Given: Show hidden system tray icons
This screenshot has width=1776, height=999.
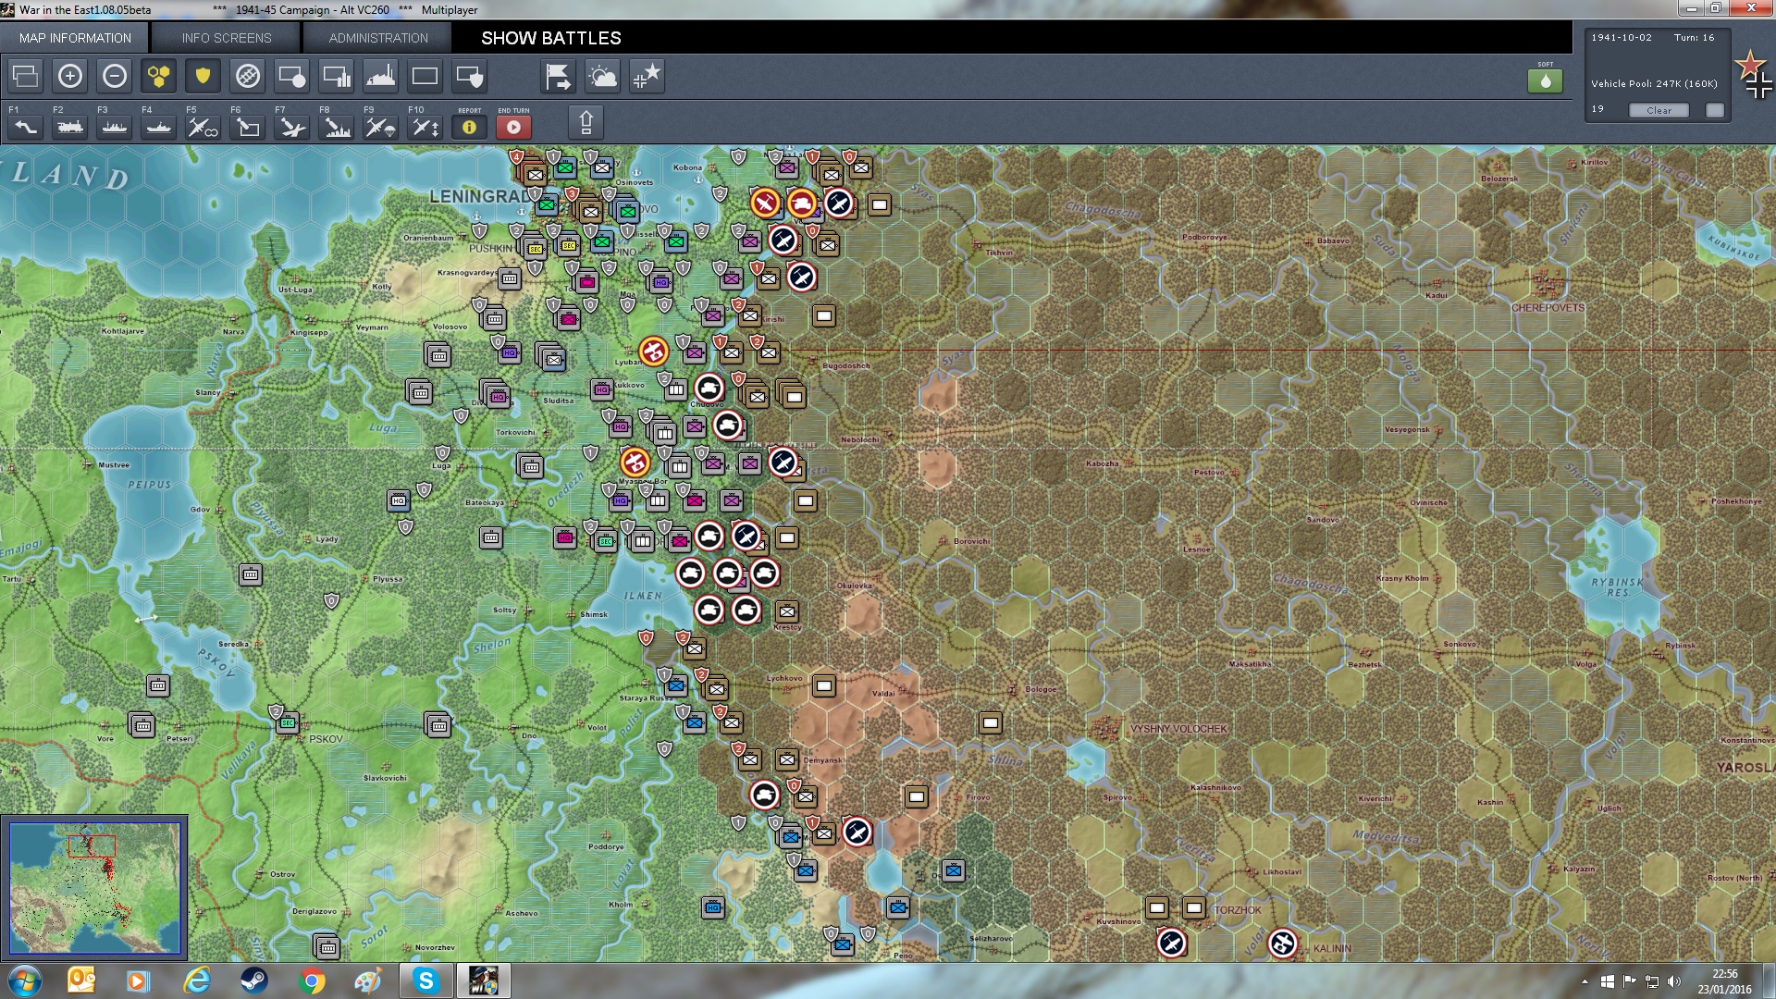Looking at the screenshot, I should tap(1585, 981).
